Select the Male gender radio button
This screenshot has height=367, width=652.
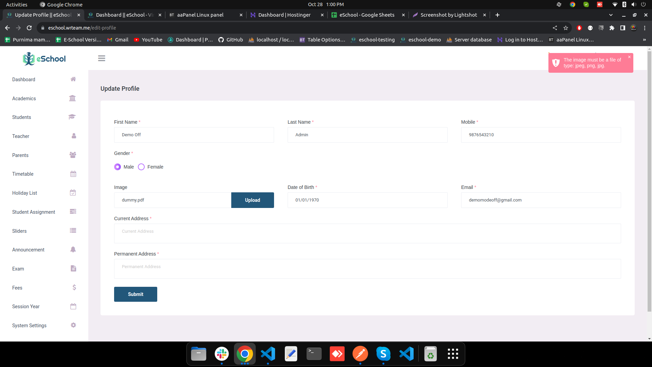pos(117,167)
